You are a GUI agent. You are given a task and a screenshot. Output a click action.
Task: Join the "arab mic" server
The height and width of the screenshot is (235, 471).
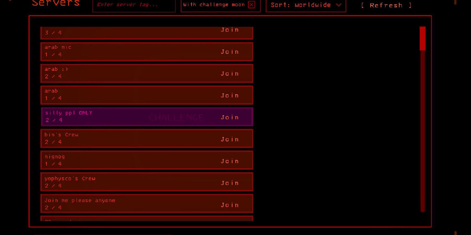229,52
